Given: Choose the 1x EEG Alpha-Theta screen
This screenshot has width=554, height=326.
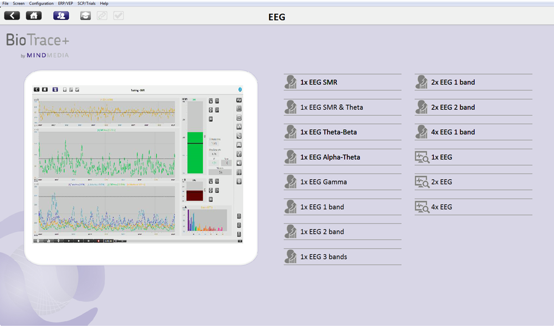Looking at the screenshot, I should (342, 157).
